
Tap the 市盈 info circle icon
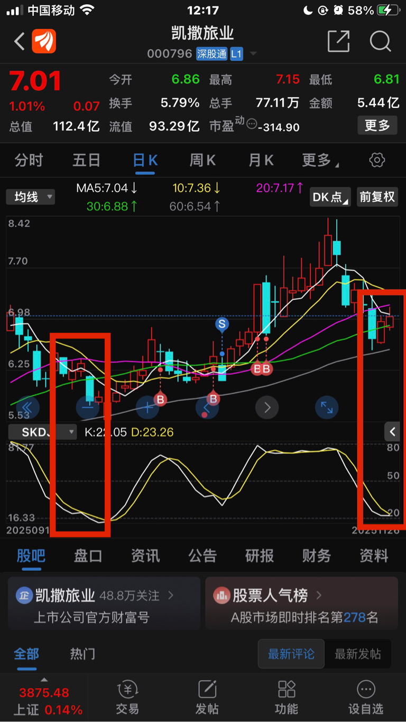click(x=252, y=125)
